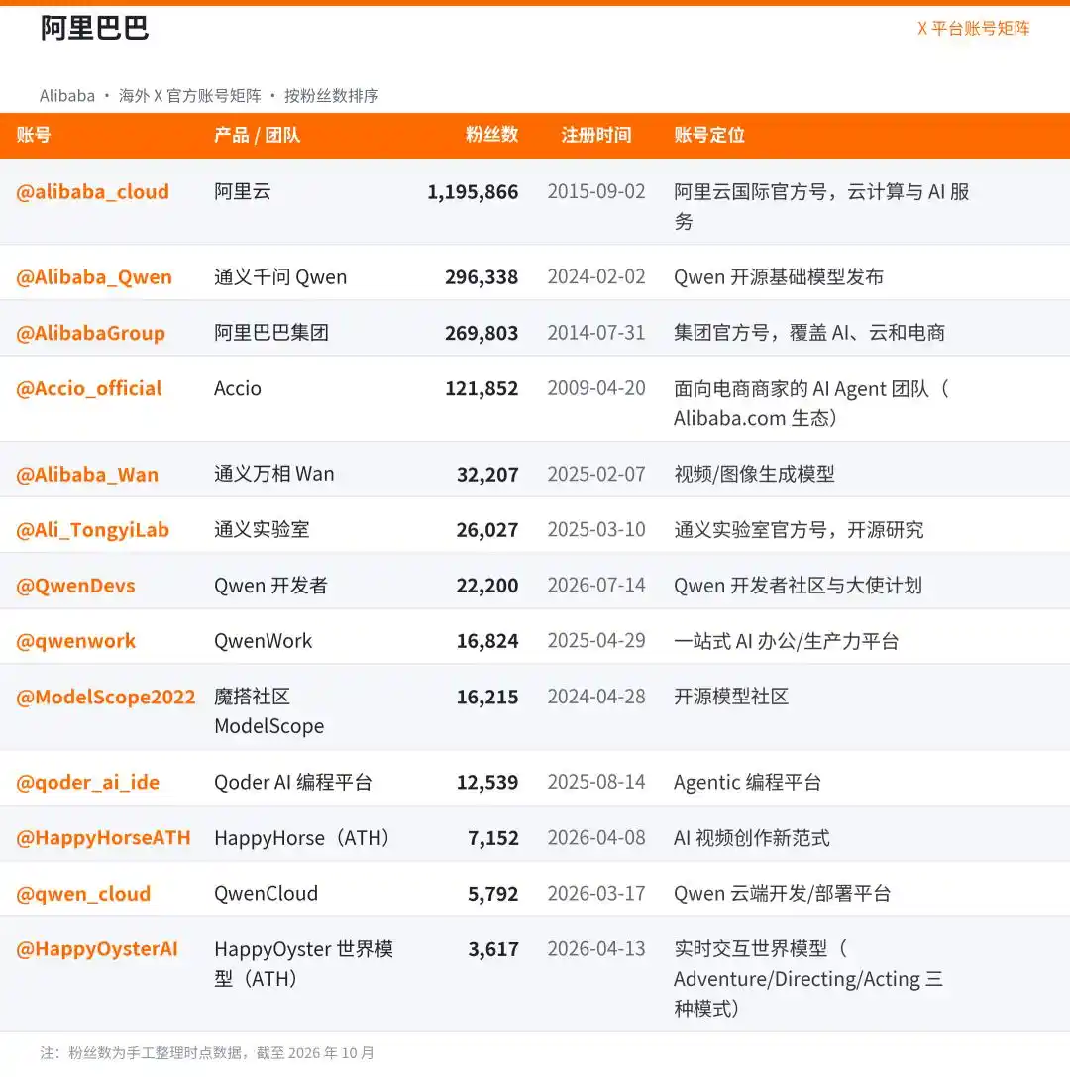Open the @Alibaba_Qwen account handle
The width and height of the screenshot is (1070, 1077).
(94, 276)
